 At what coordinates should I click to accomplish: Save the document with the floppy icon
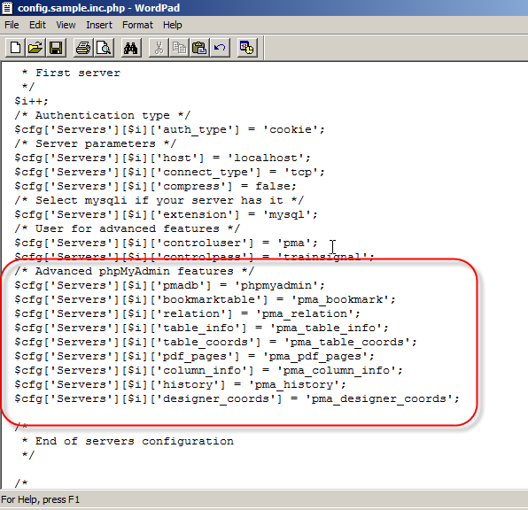coord(56,48)
